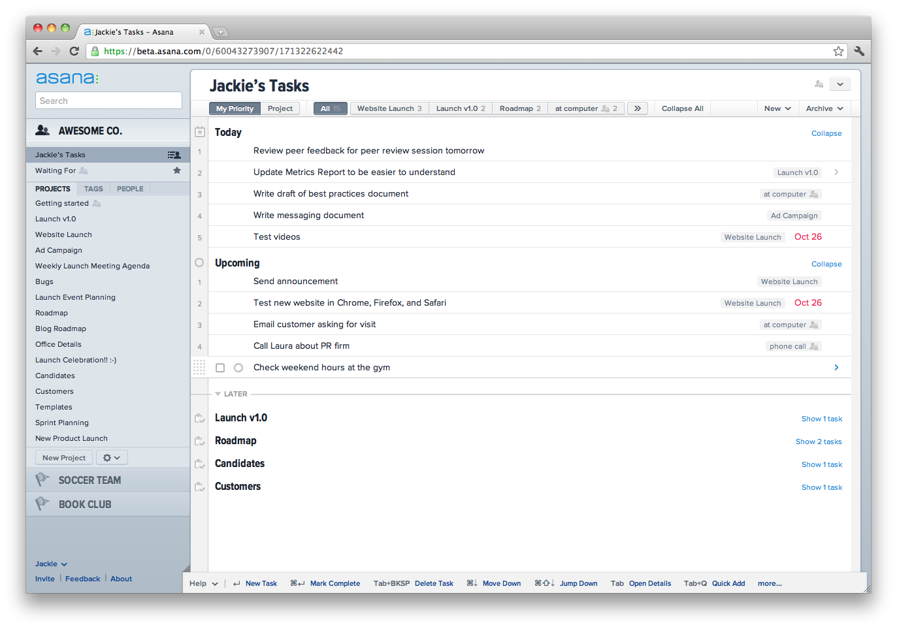897x629 pixels.
Task: Open the browser wrench settings menu
Action: [859, 51]
